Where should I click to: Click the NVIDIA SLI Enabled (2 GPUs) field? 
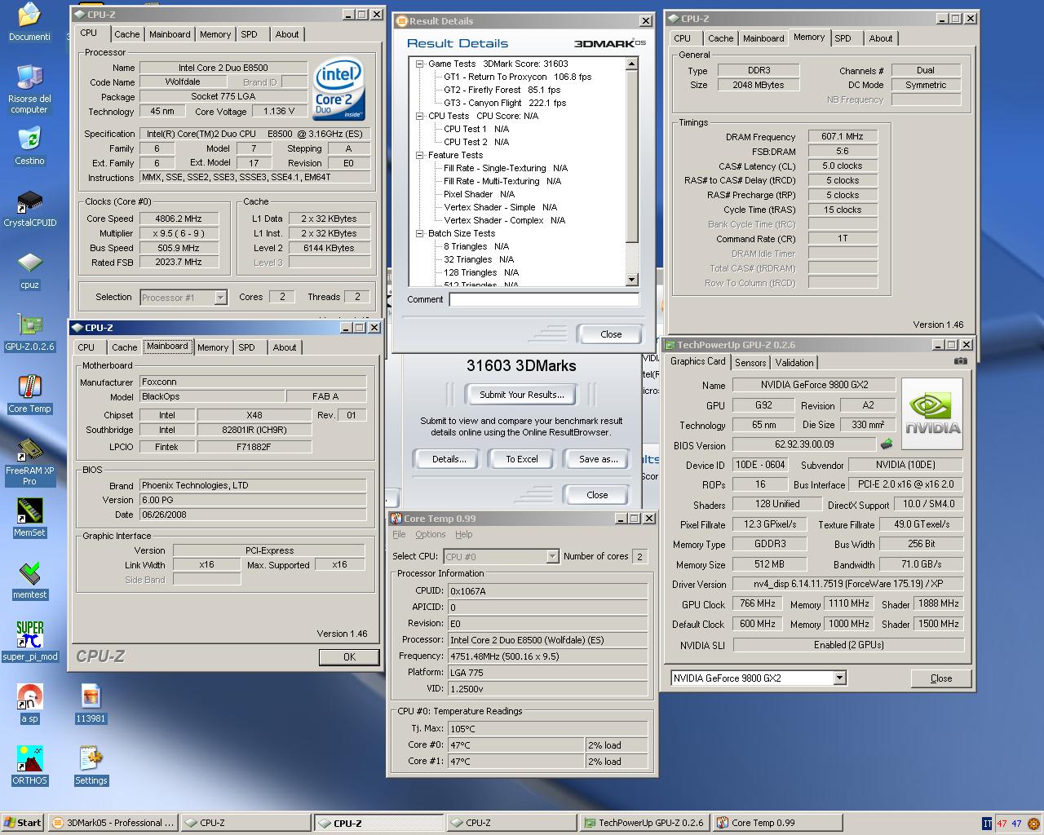[x=848, y=644]
